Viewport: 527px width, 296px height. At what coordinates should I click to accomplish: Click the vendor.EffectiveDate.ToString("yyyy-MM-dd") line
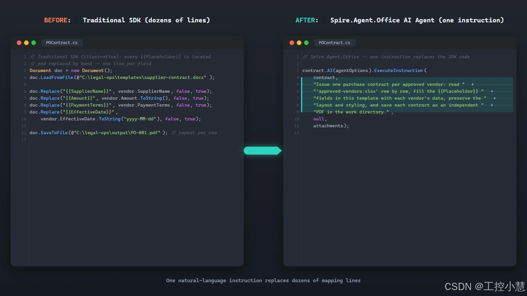tap(121, 119)
